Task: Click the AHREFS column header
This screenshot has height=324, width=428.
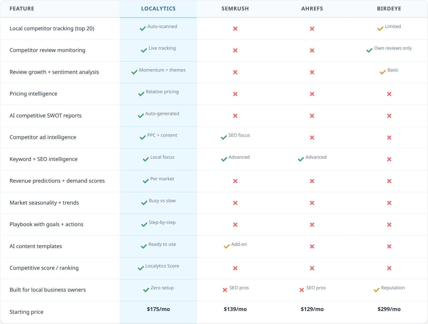Action: (312, 9)
